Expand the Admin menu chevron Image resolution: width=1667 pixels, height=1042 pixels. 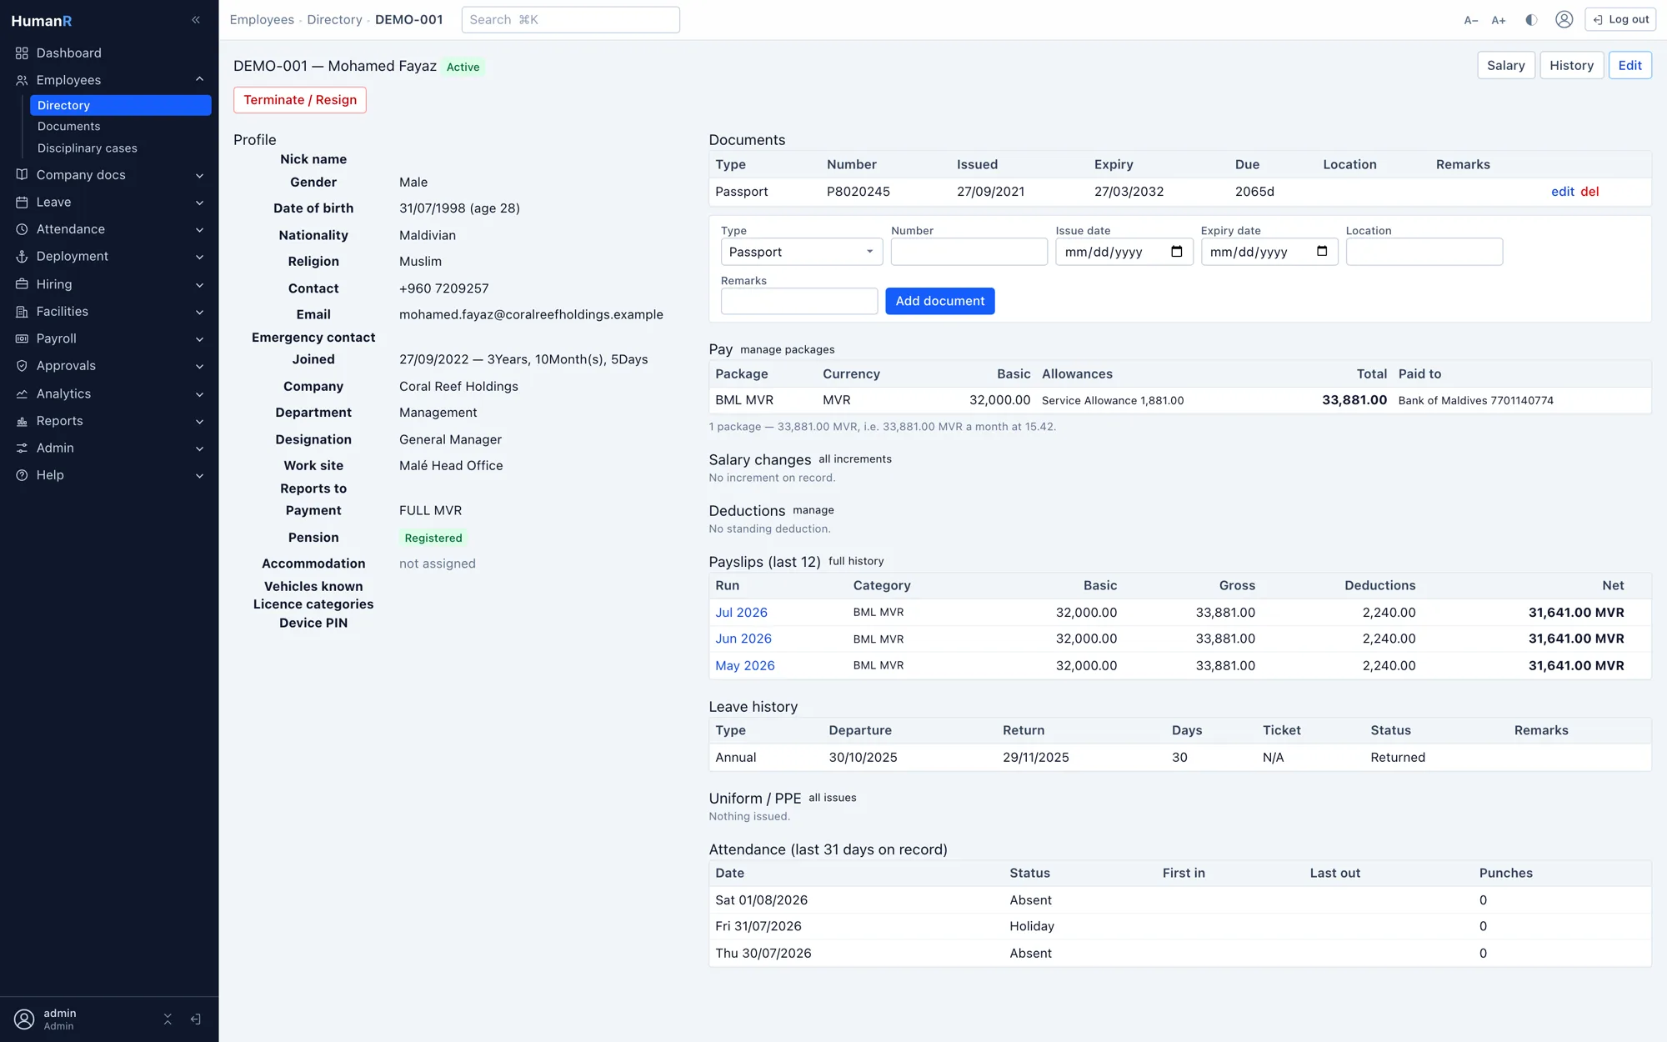200,448
